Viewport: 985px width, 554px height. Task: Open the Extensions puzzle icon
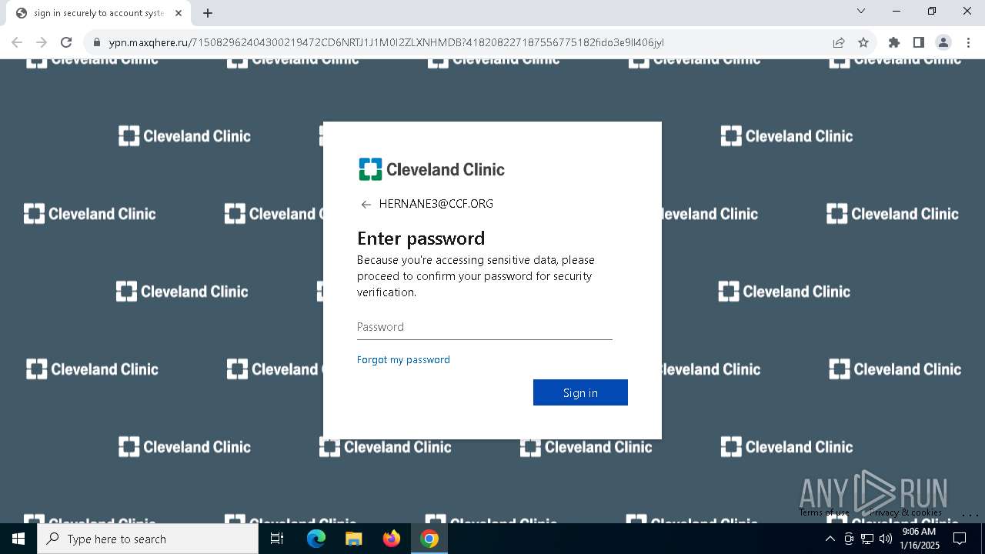point(894,42)
